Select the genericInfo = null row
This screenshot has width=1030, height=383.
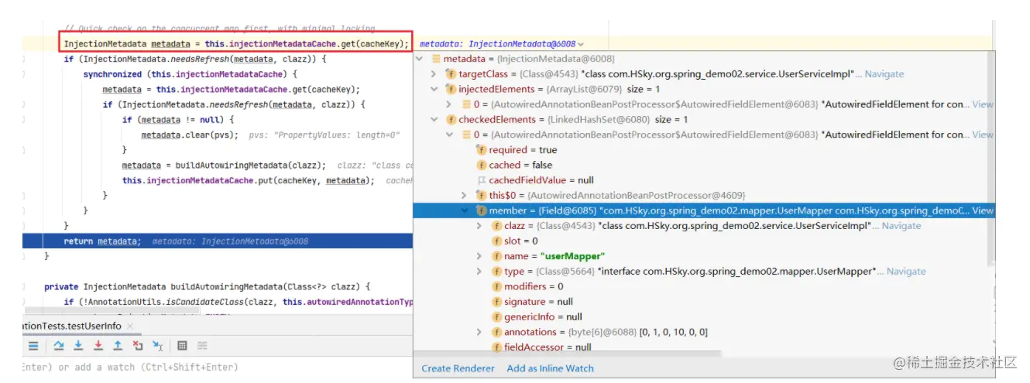point(543,316)
